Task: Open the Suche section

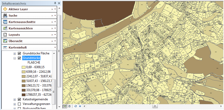Action: pos(13,16)
